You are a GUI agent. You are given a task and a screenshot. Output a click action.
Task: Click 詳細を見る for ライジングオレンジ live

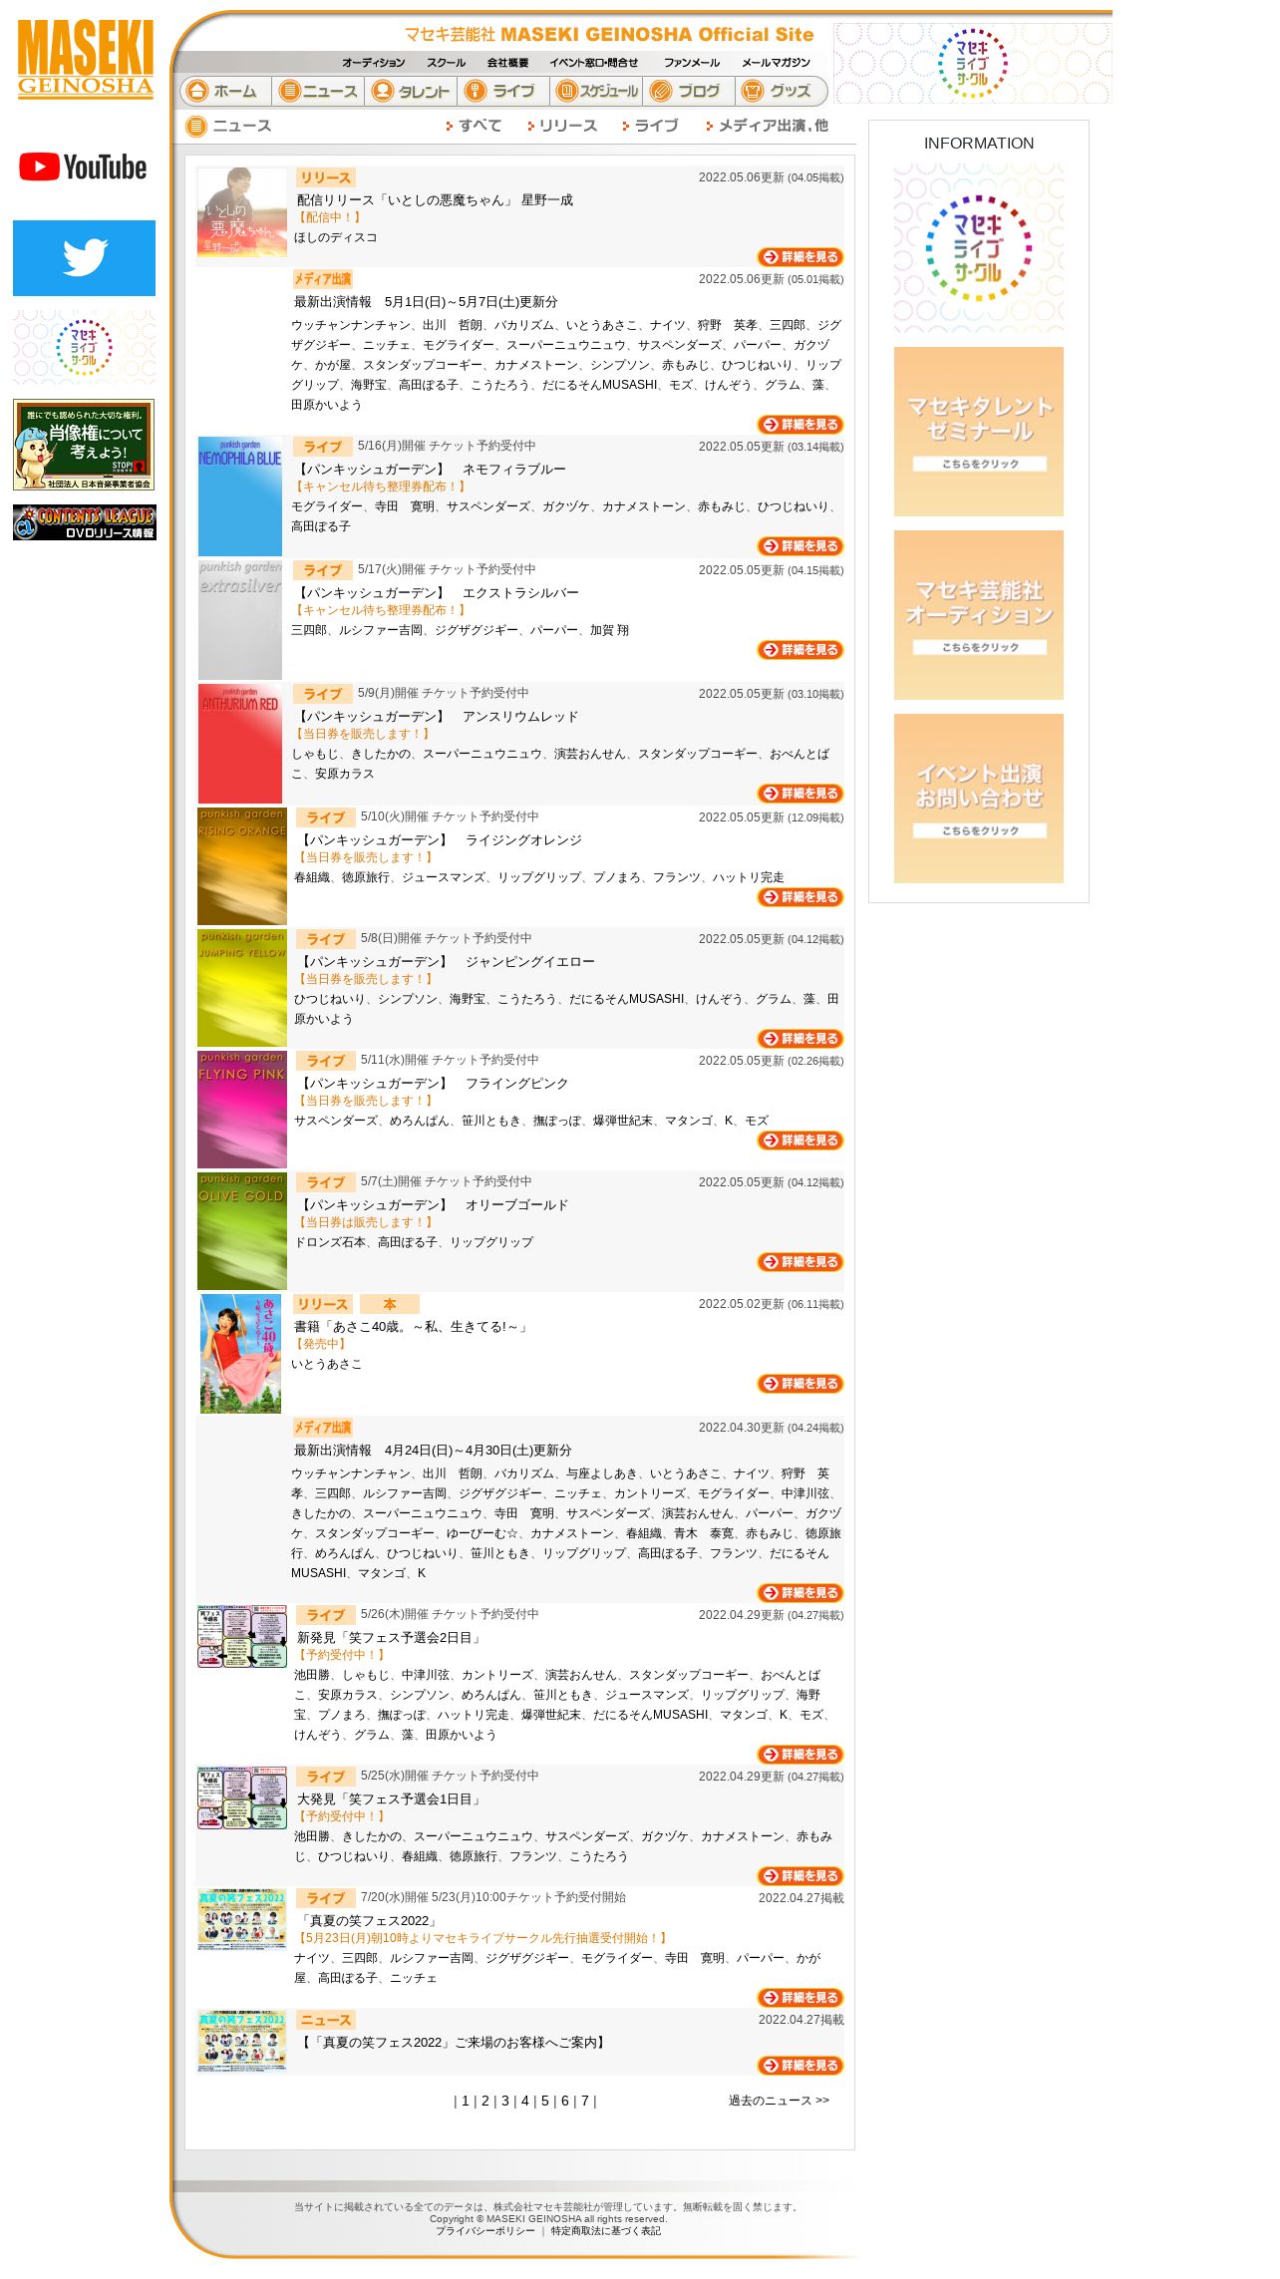coord(800,897)
